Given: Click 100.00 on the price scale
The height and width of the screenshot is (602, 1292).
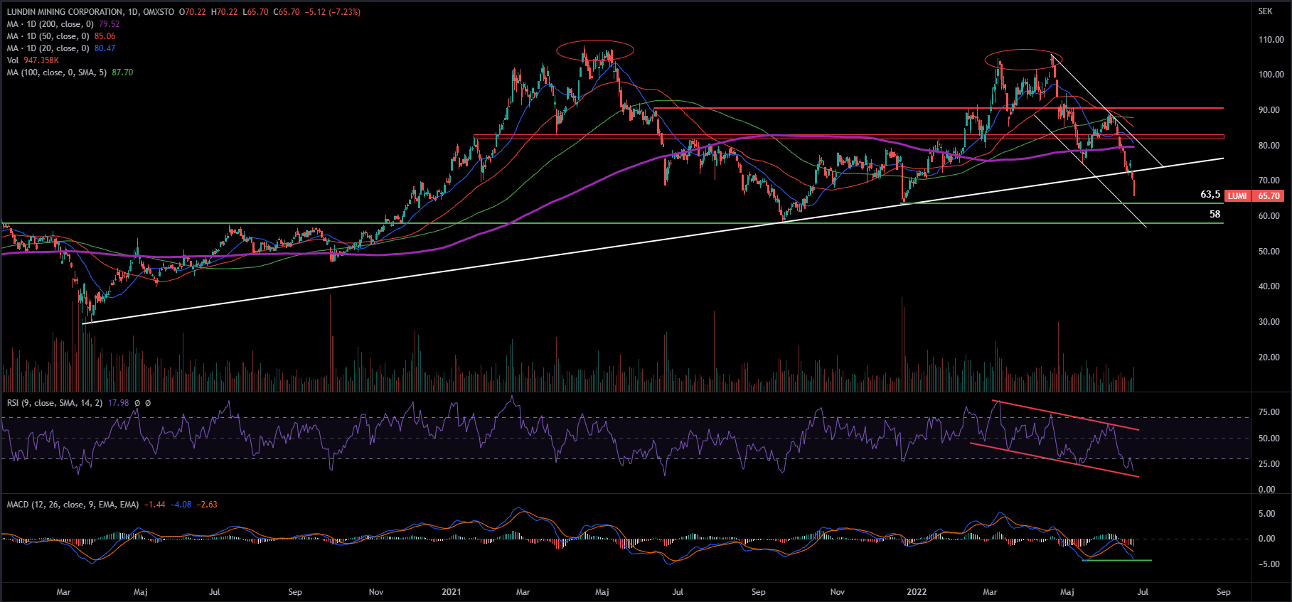Looking at the screenshot, I should (x=1271, y=75).
